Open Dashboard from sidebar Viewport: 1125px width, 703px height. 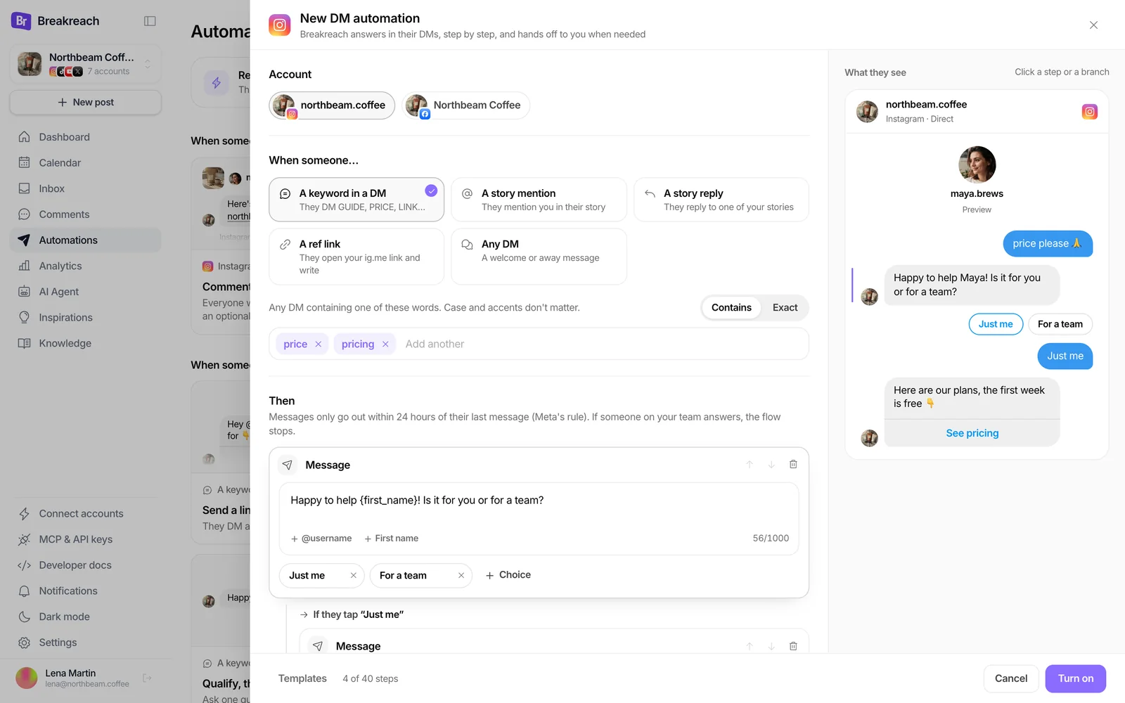click(x=85, y=137)
